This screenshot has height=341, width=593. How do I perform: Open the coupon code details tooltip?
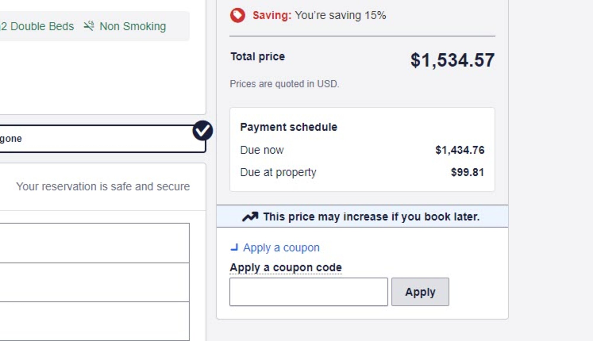point(286,267)
